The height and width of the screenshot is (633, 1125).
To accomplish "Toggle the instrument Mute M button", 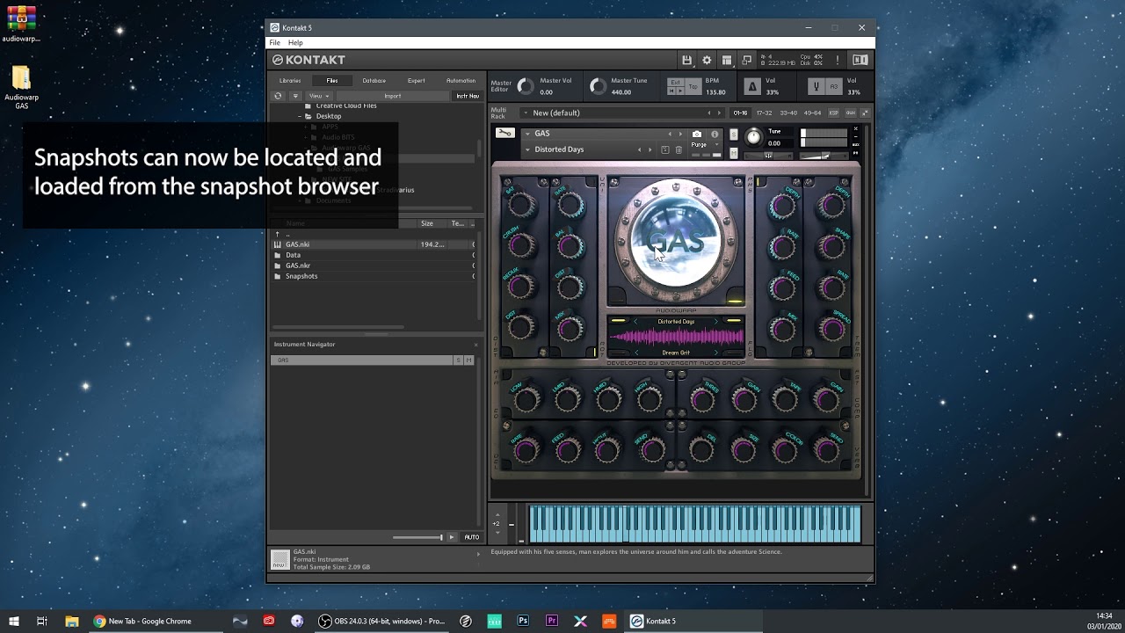I will tap(734, 152).
